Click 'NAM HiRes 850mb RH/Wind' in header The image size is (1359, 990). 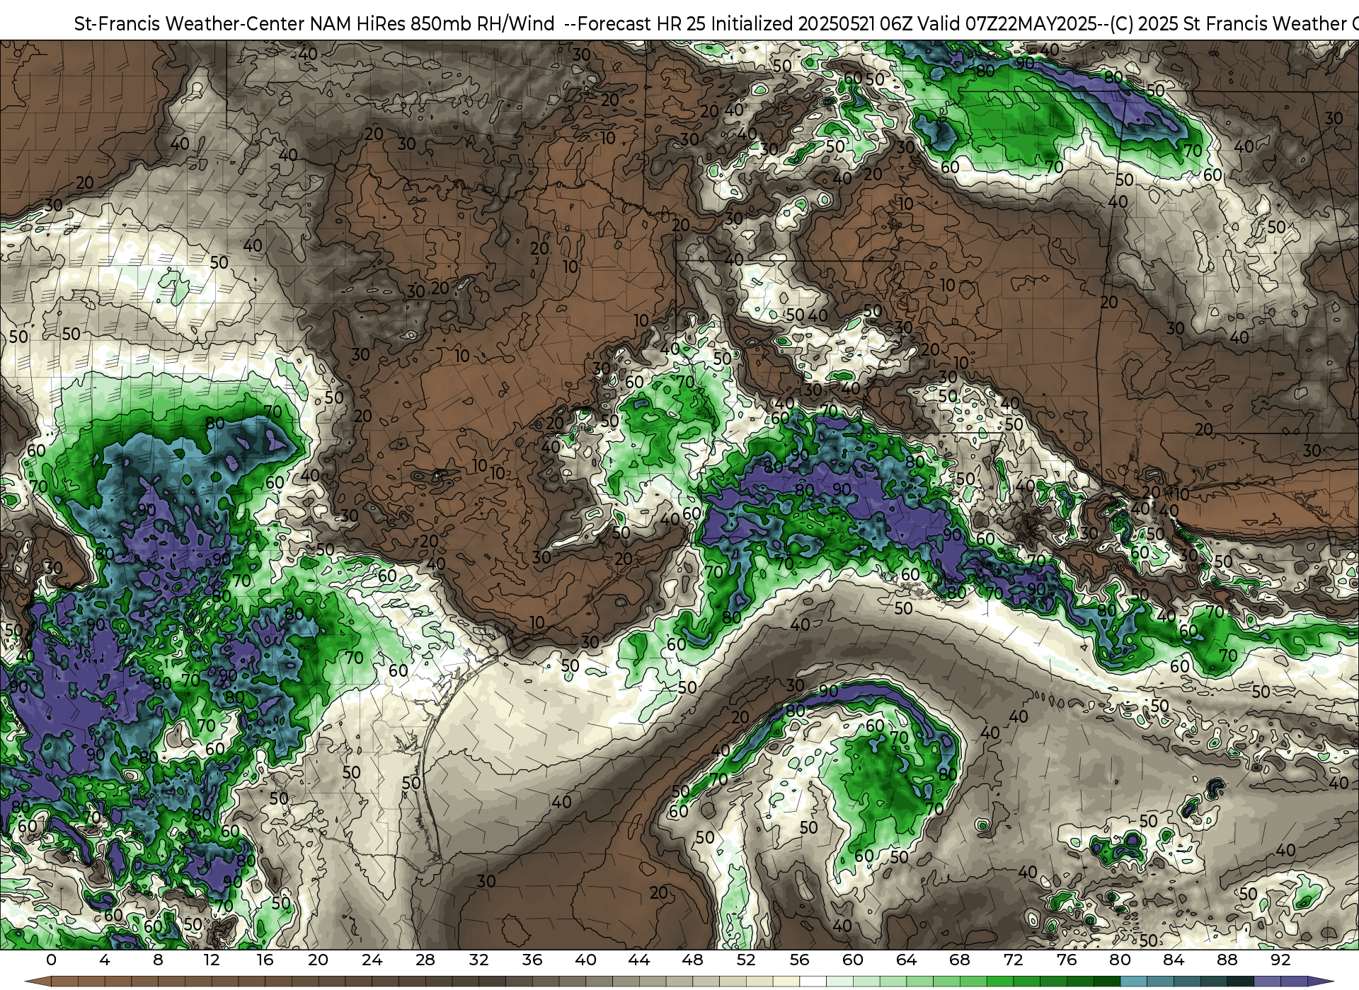coord(432,24)
